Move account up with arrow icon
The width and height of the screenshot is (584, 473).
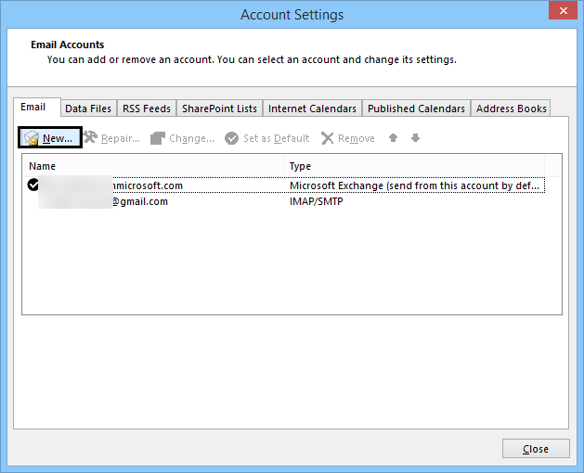393,138
